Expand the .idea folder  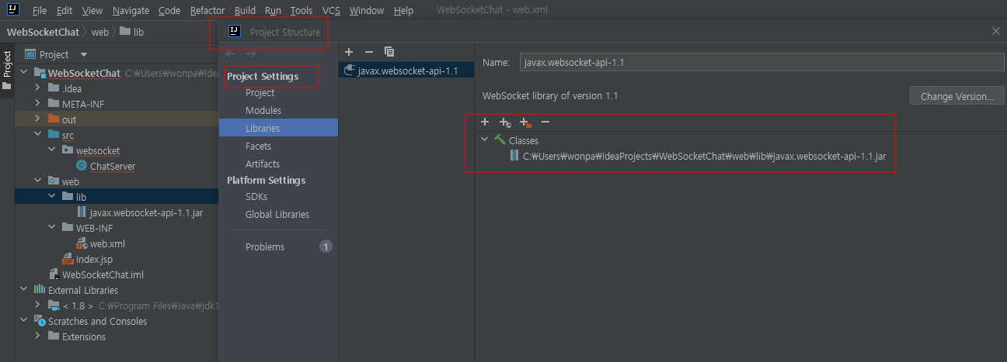(38, 88)
